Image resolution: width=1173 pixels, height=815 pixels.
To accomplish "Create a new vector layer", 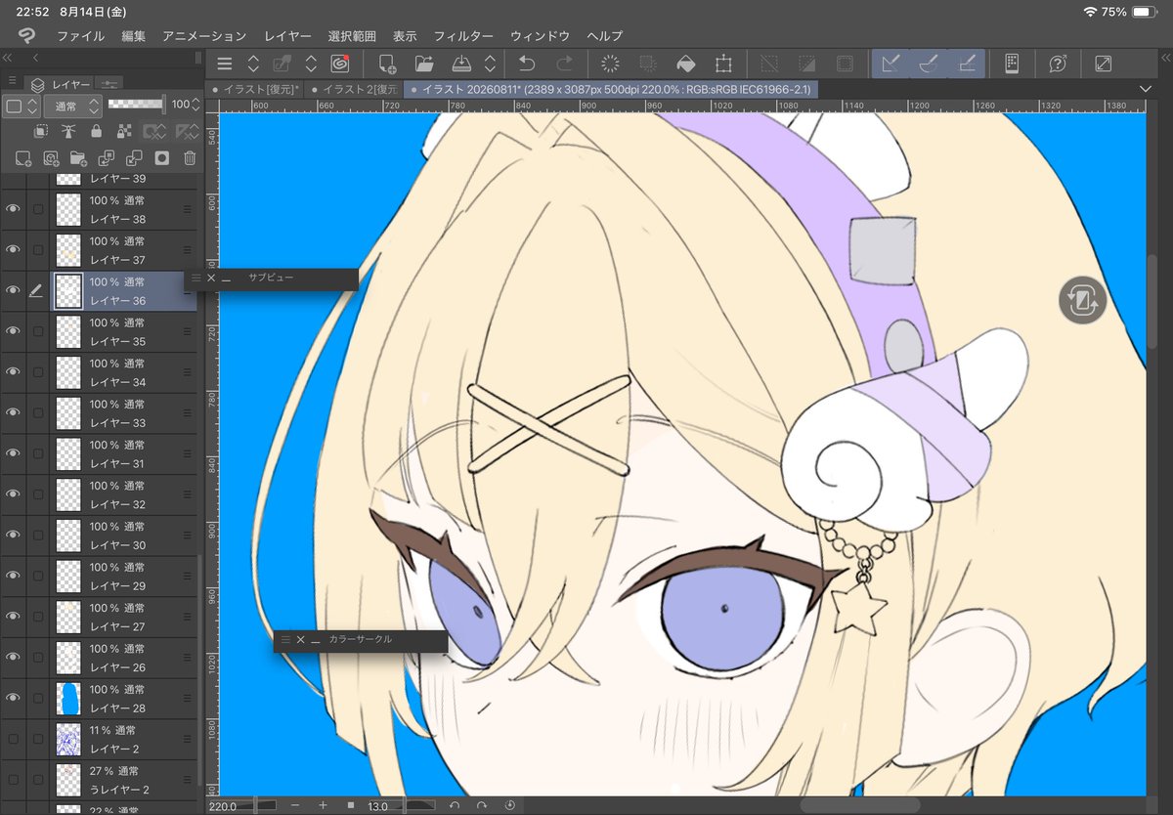I will 51,157.
